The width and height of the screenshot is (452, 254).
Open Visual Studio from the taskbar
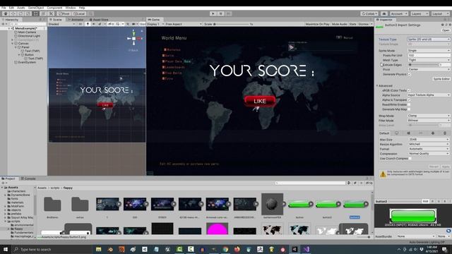click(x=306, y=249)
